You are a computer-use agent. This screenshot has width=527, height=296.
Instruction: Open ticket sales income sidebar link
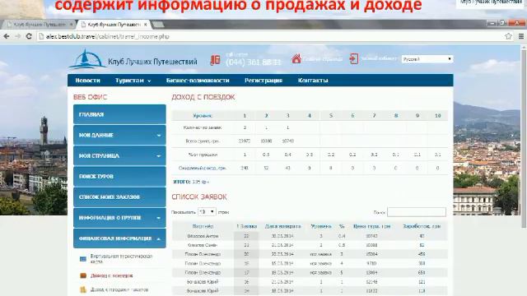(x=119, y=289)
